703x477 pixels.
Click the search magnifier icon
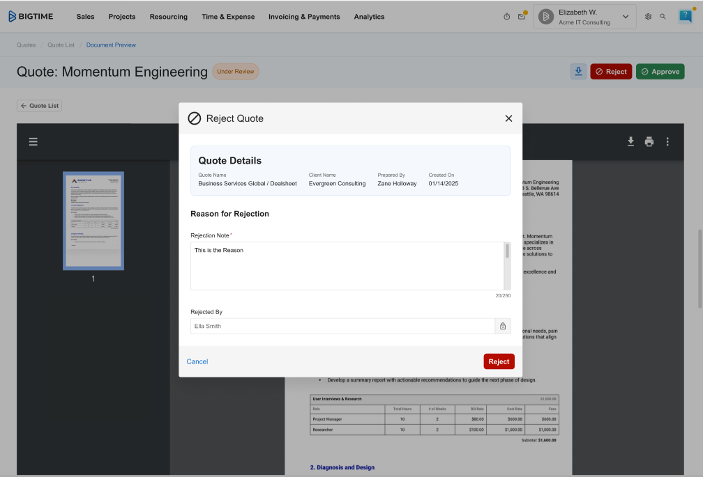pyautogui.click(x=663, y=17)
